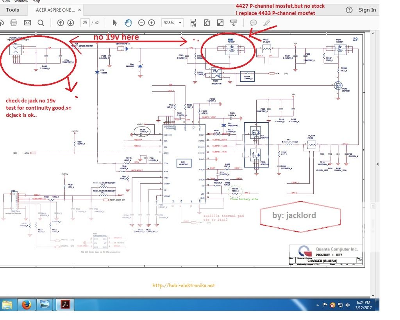Expand the right side panel arrow
This screenshot has height=320, width=400.
tap(377, 164)
